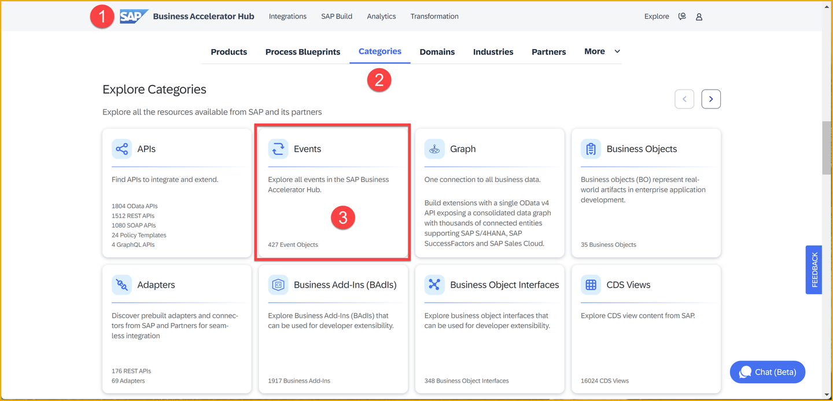Click '427 Event Objects' text

click(293, 245)
